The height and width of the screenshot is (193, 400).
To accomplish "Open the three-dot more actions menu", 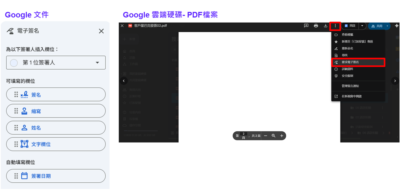I will pyautogui.click(x=335, y=26).
